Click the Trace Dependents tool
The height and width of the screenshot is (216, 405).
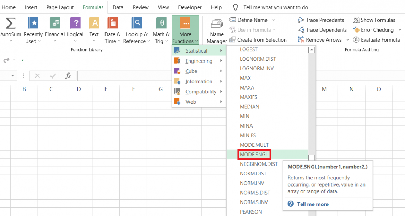tap(322, 30)
